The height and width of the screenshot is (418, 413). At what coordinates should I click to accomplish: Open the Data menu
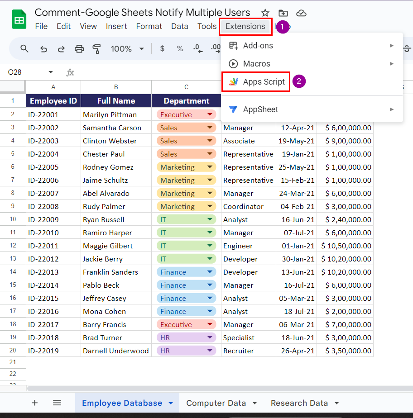point(179,26)
